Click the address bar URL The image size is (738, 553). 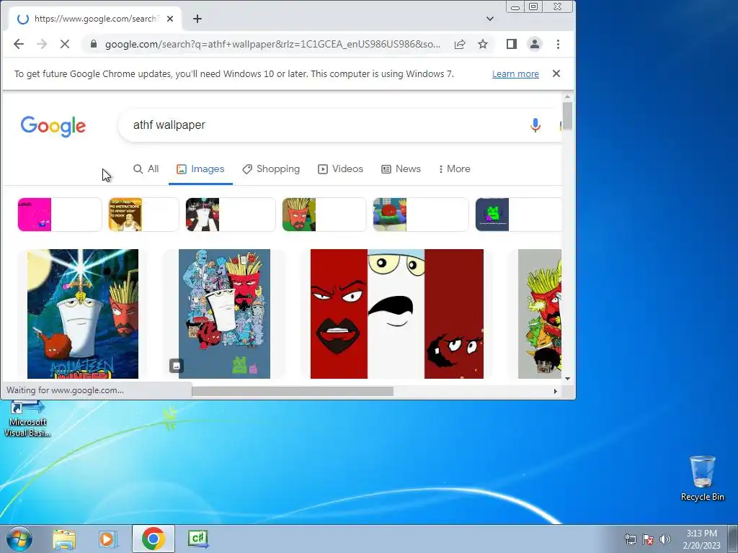coord(273,44)
